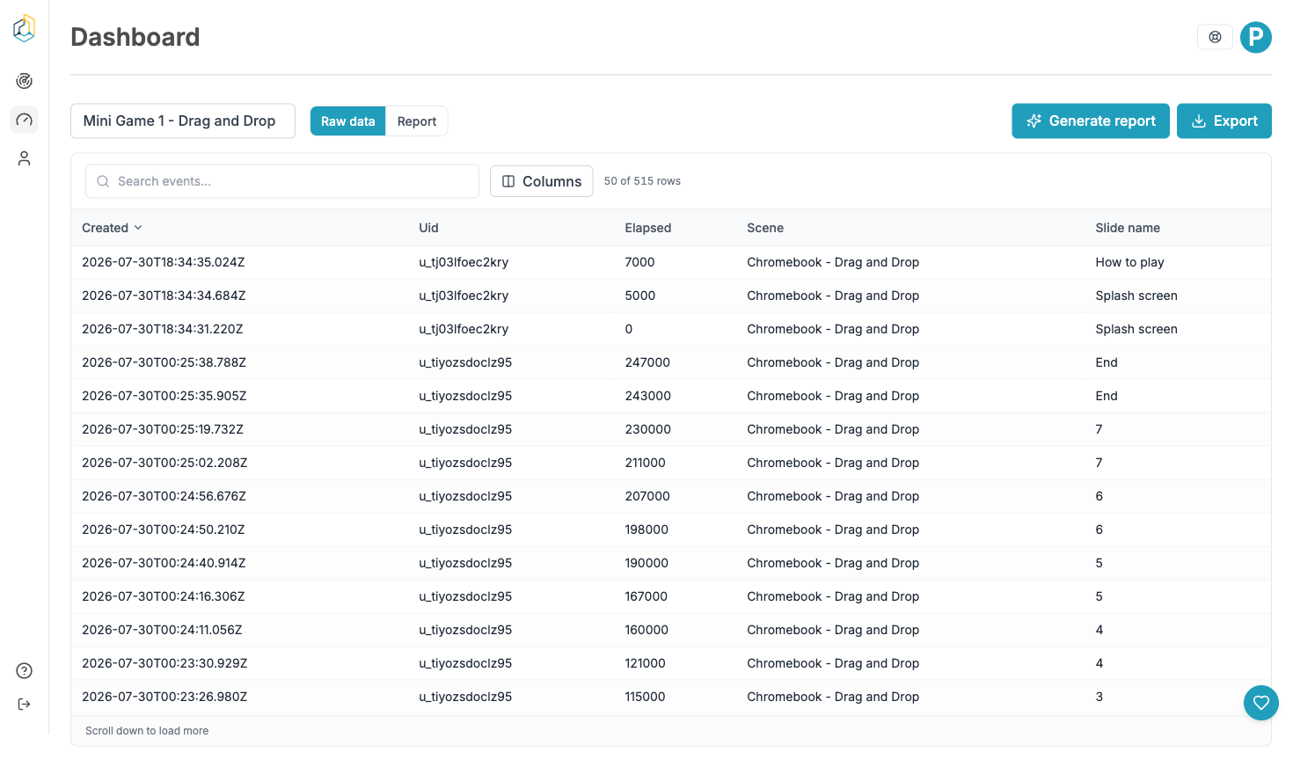The image size is (1293, 760).
Task: Click the elapsed value 190000
Action: [648, 563]
